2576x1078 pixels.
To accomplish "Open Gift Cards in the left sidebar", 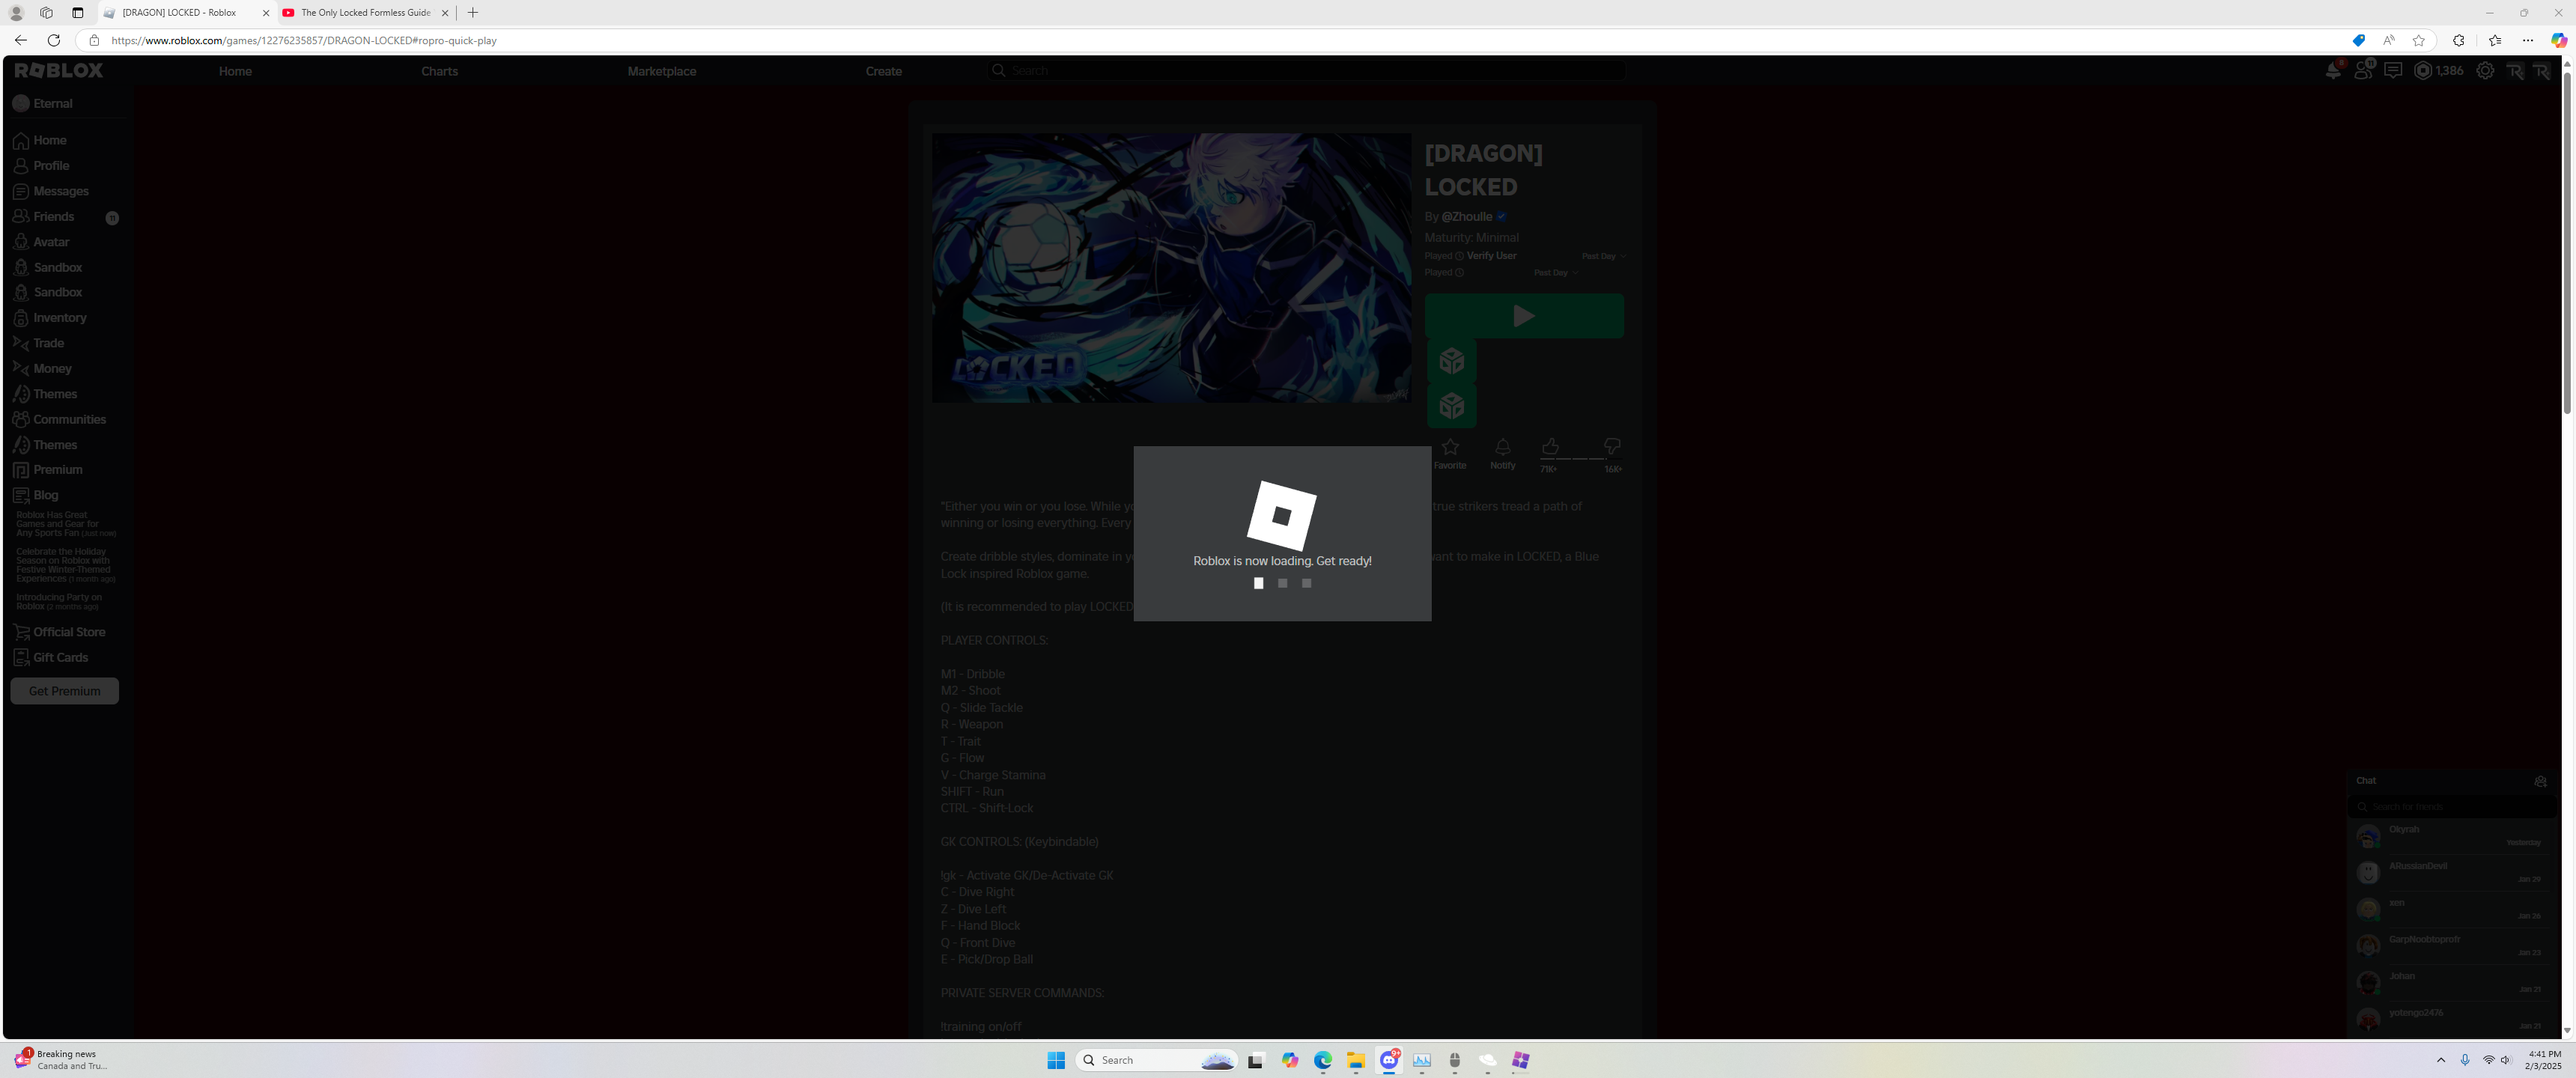I will tap(51, 657).
